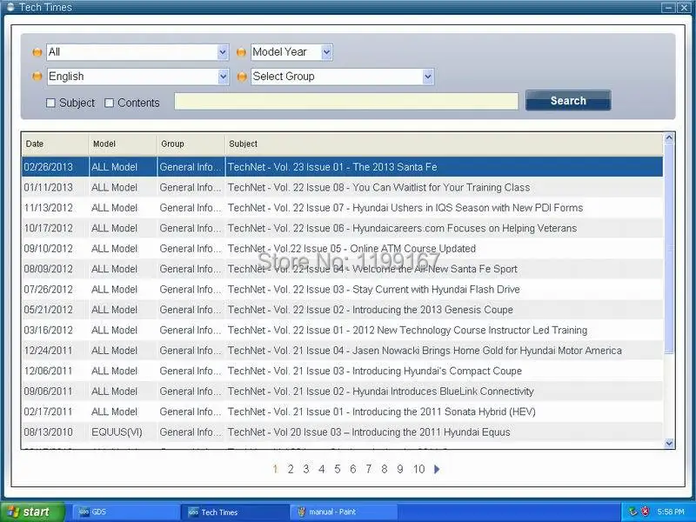Image resolution: width=696 pixels, height=522 pixels.
Task: Focus the search keyword input field
Action: coord(346,101)
